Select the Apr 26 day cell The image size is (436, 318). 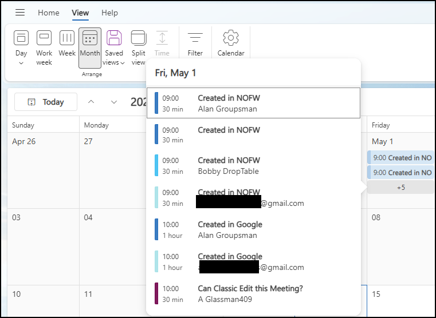pyautogui.click(x=43, y=170)
